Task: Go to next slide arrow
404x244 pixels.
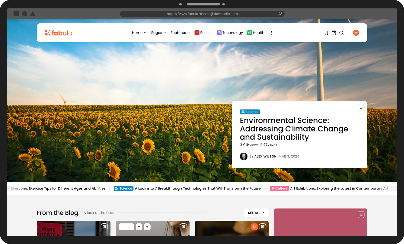Action: coord(147,227)
